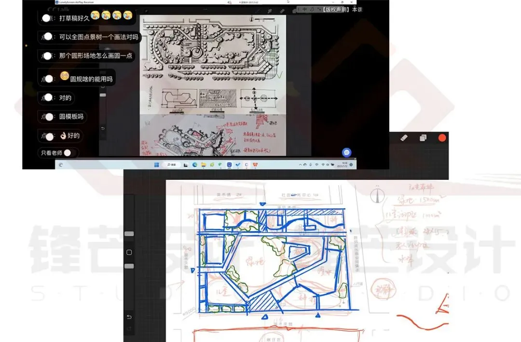
Task: Click the moon icon on the IME bar
Action: pos(312,10)
